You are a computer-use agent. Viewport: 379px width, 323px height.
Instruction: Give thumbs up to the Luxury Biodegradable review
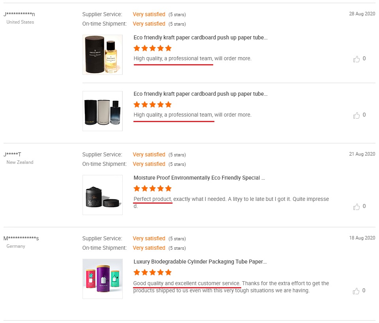pyautogui.click(x=356, y=290)
